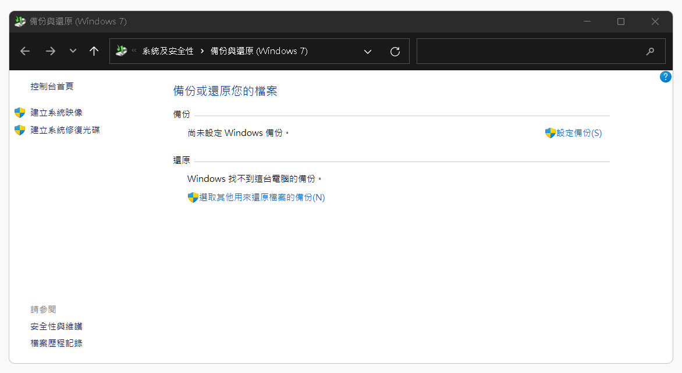
Task: Click the 備份與還原 (Windows 7) breadcrumb
Action: pyautogui.click(x=259, y=51)
